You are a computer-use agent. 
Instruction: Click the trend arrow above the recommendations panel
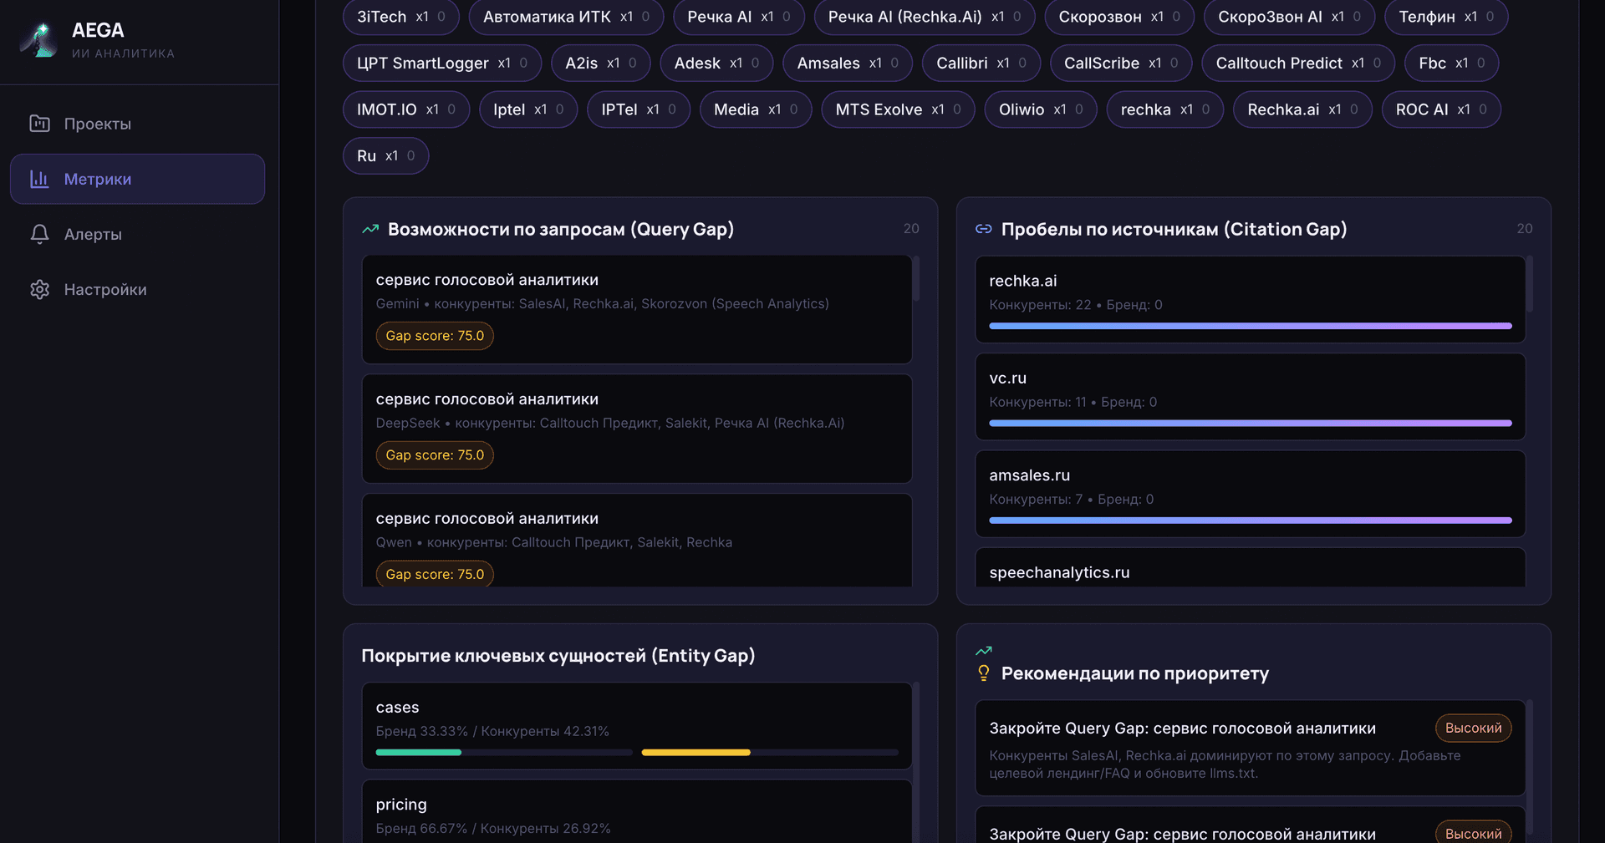984,650
